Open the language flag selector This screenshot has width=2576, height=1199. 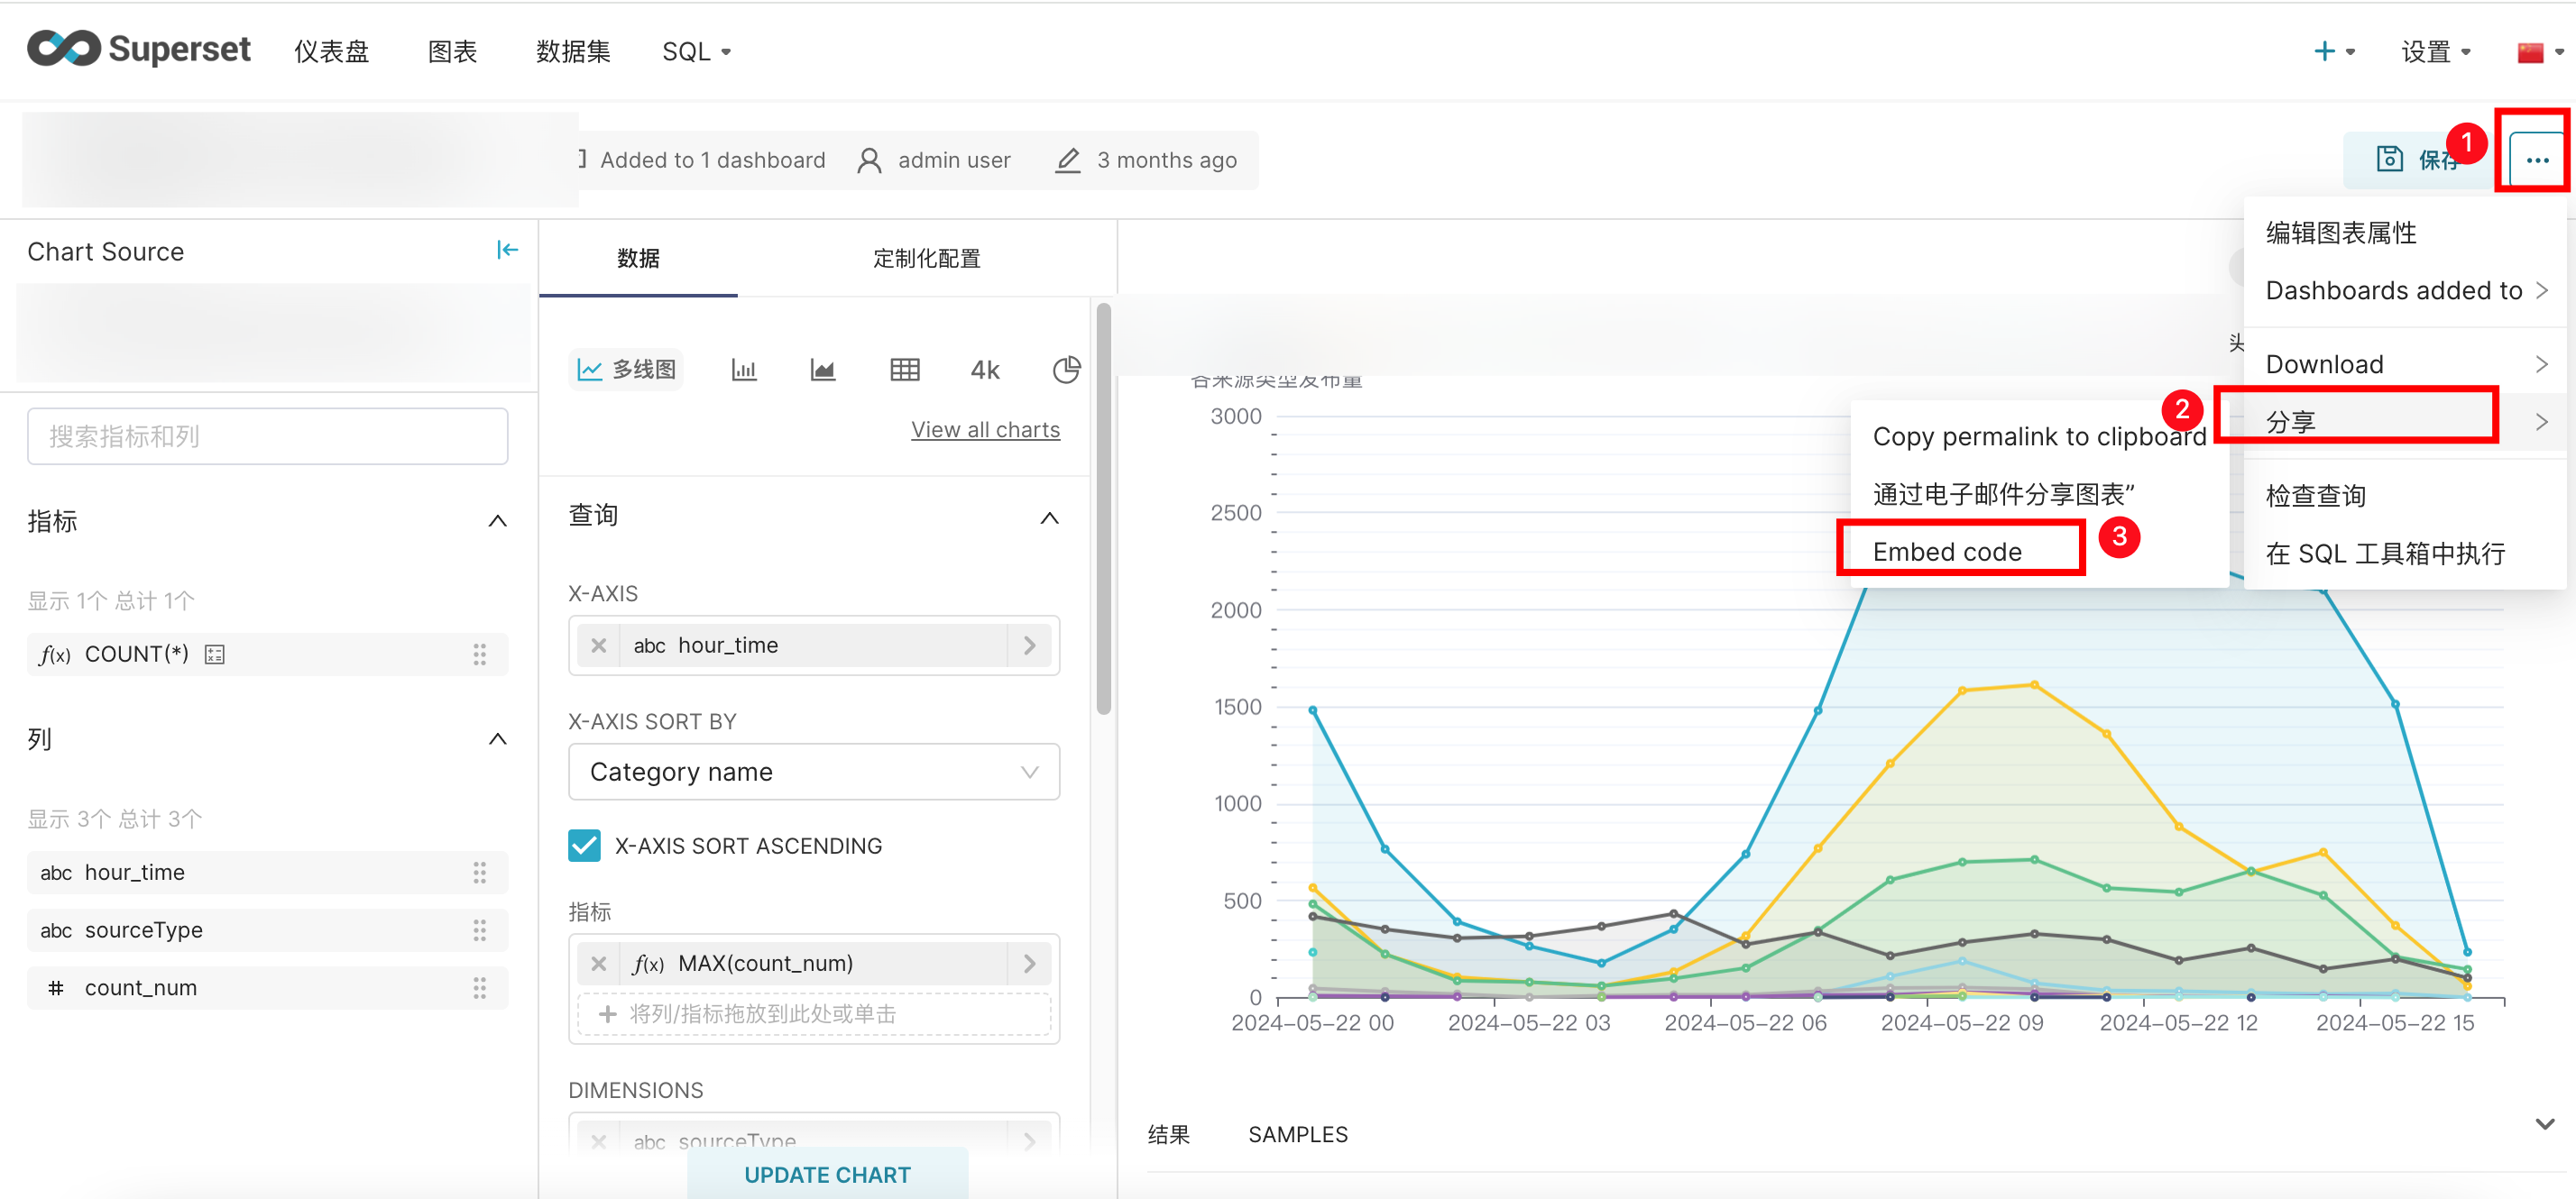[x=2538, y=51]
